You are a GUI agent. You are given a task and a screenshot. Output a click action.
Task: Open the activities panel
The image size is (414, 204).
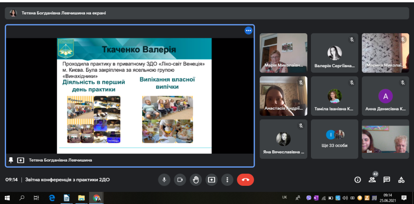point(401,180)
